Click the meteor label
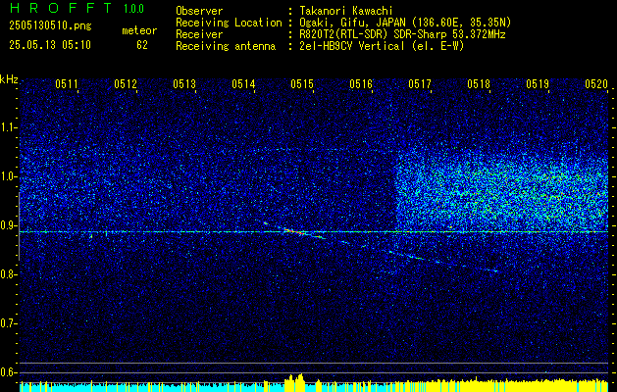Screen dimensions: 617x392 coord(139,30)
